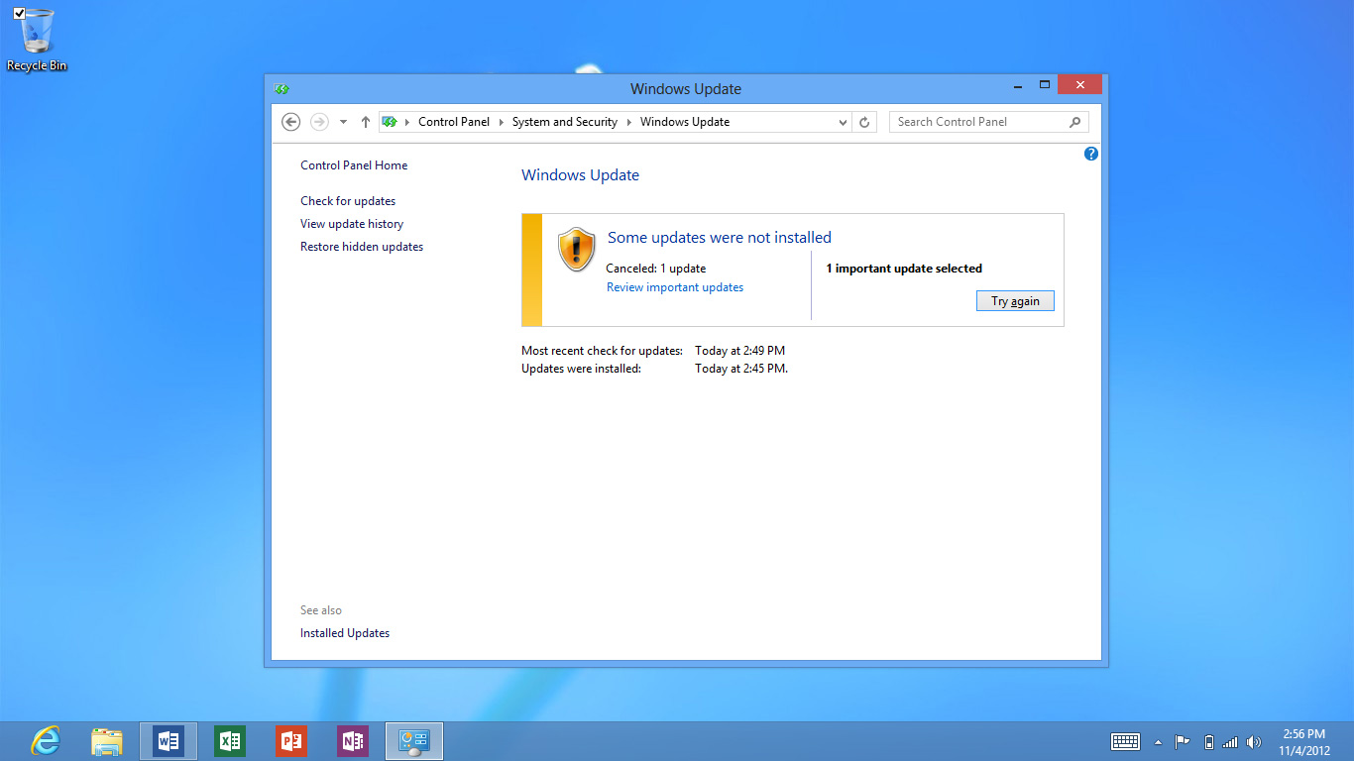Select System and Security breadcrumb
The height and width of the screenshot is (761, 1354).
click(565, 122)
